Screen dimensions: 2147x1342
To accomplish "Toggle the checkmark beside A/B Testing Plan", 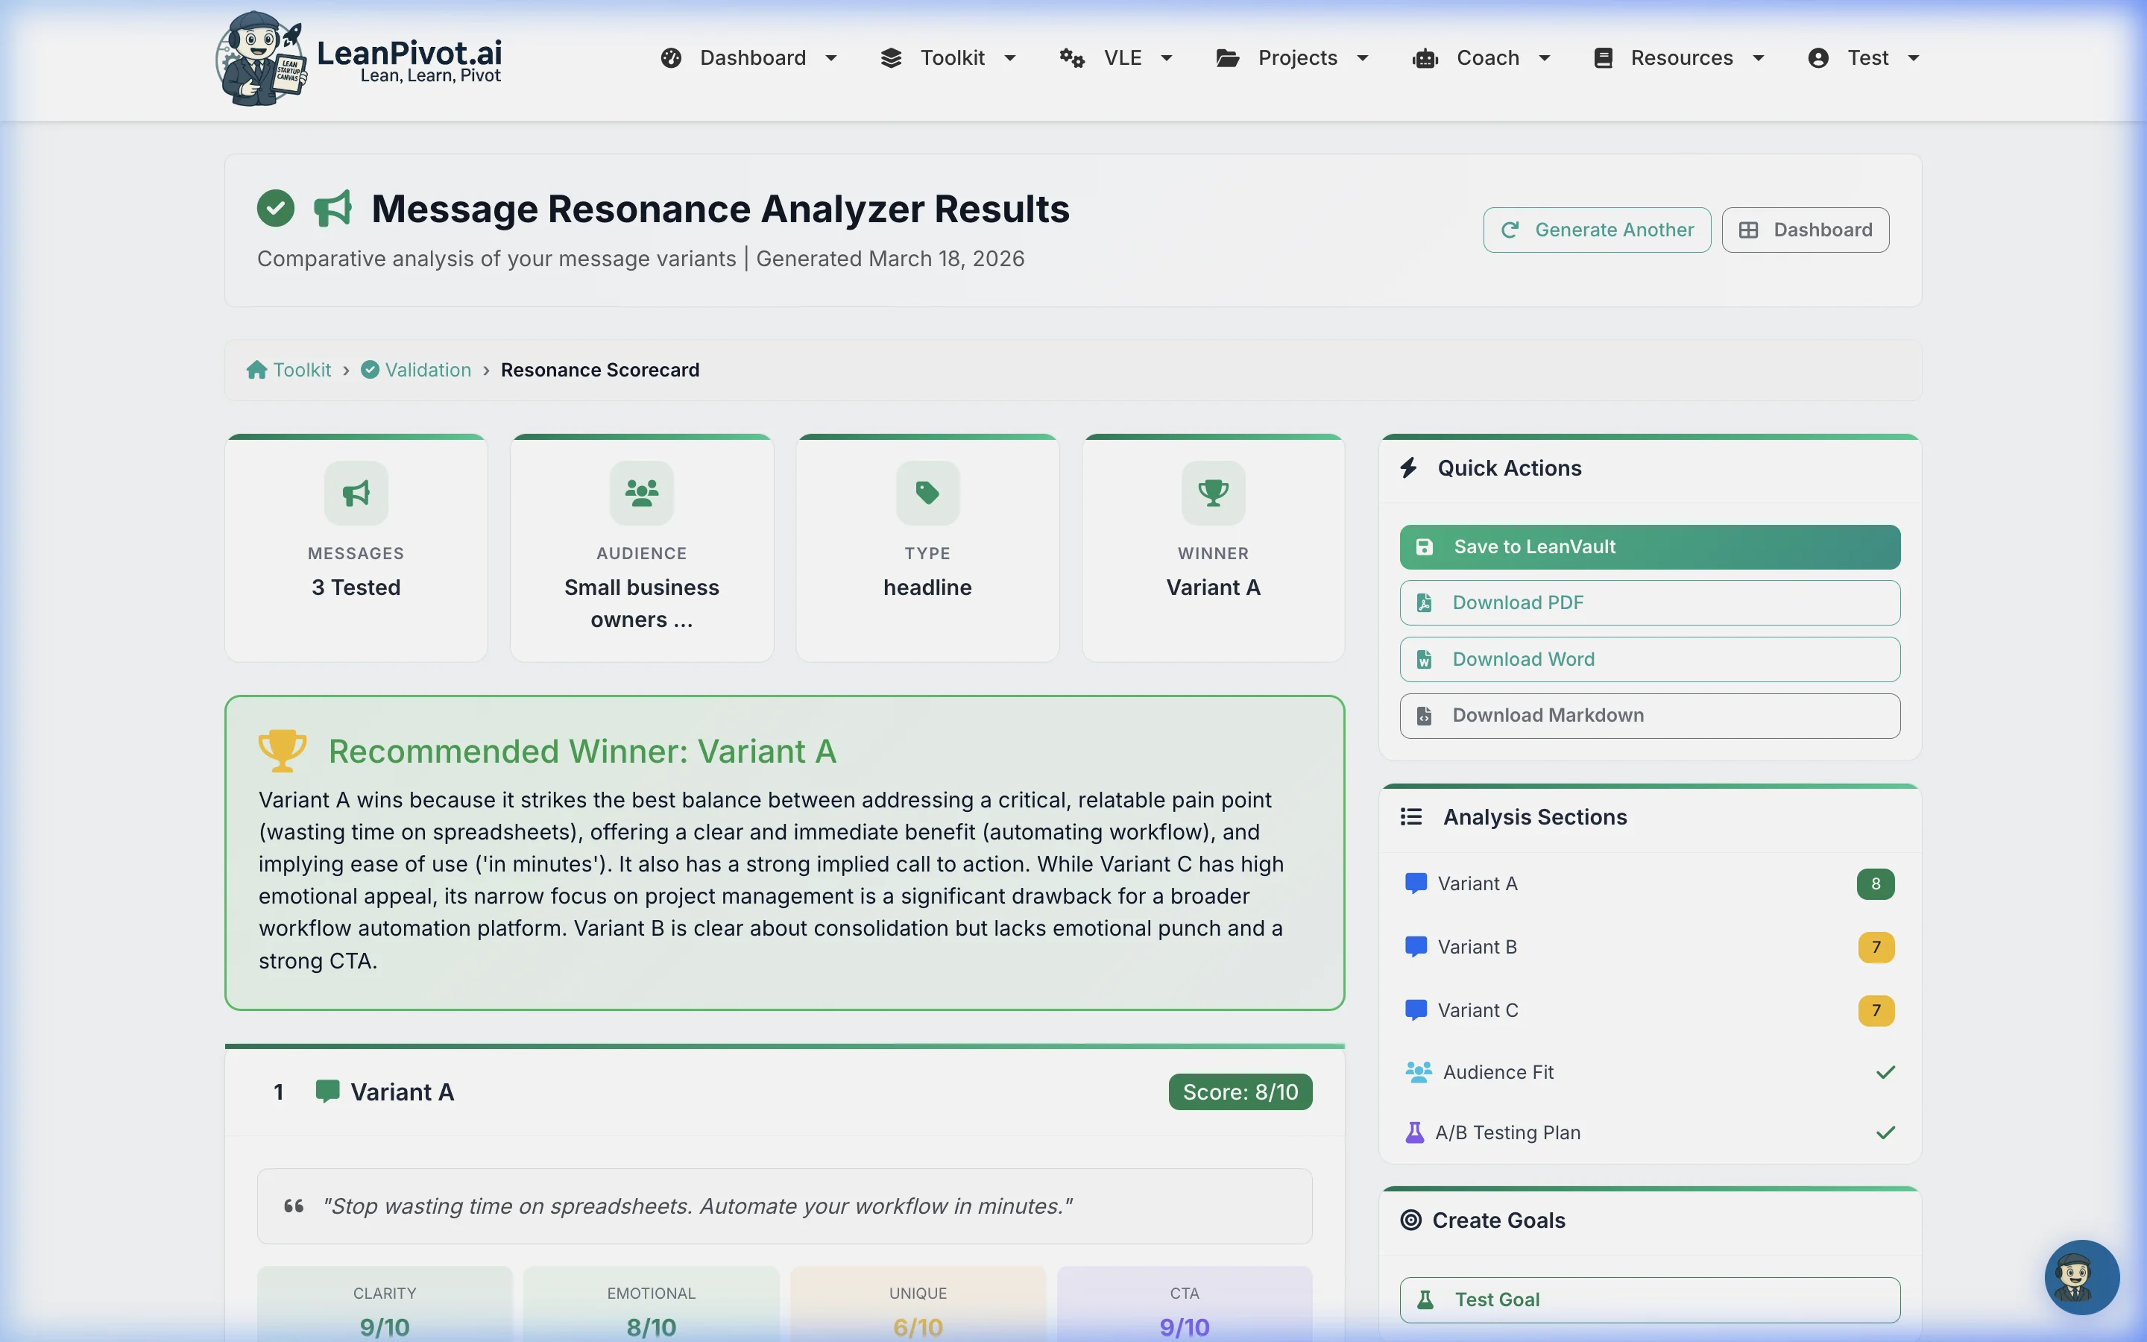I will pos(1886,1132).
